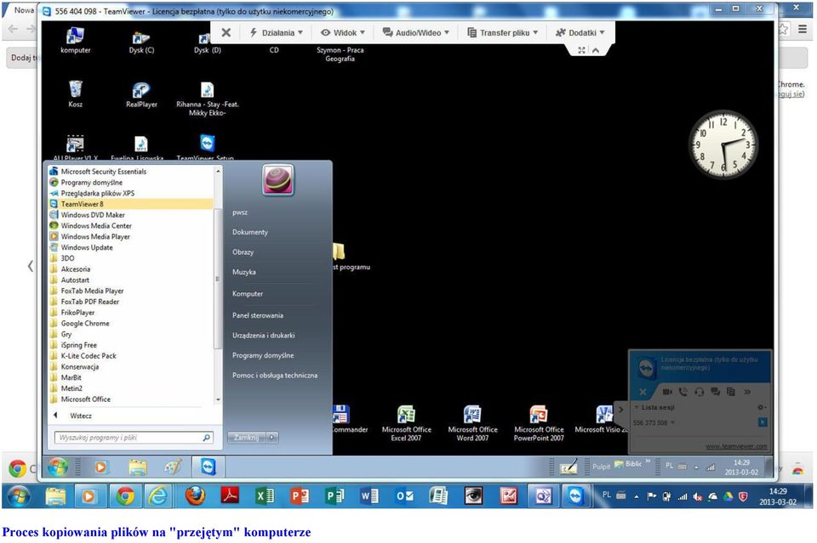
Task: Click the phone call icon in TeamViewer panel
Action: pyautogui.click(x=683, y=392)
